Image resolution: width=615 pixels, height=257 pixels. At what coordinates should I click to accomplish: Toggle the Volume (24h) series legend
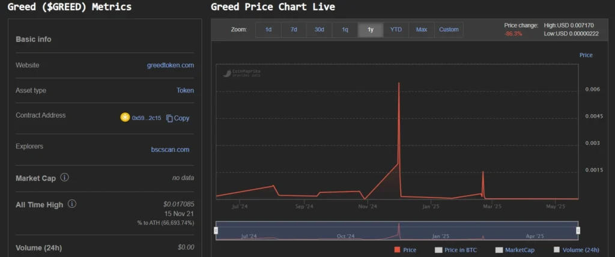tap(576, 250)
